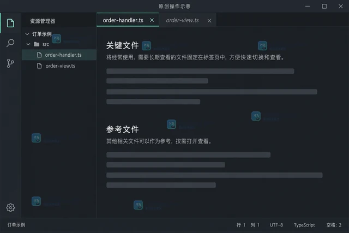Change the 空格: 2 indentation setting
The width and height of the screenshot is (349, 233).
pyautogui.click(x=334, y=225)
